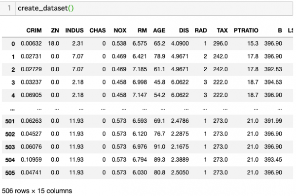
Task: Click line number 1 in the cell gutter
Action: click(x=9, y=8)
